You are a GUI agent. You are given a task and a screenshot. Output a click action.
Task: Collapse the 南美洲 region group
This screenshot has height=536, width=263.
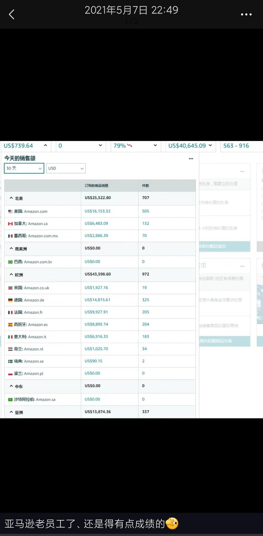11,248
